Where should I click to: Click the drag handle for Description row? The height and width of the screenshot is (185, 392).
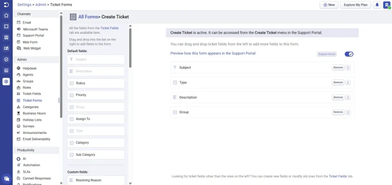(x=348, y=98)
